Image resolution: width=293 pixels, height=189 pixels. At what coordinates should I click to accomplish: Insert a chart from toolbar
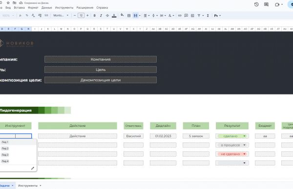[x=192, y=16]
